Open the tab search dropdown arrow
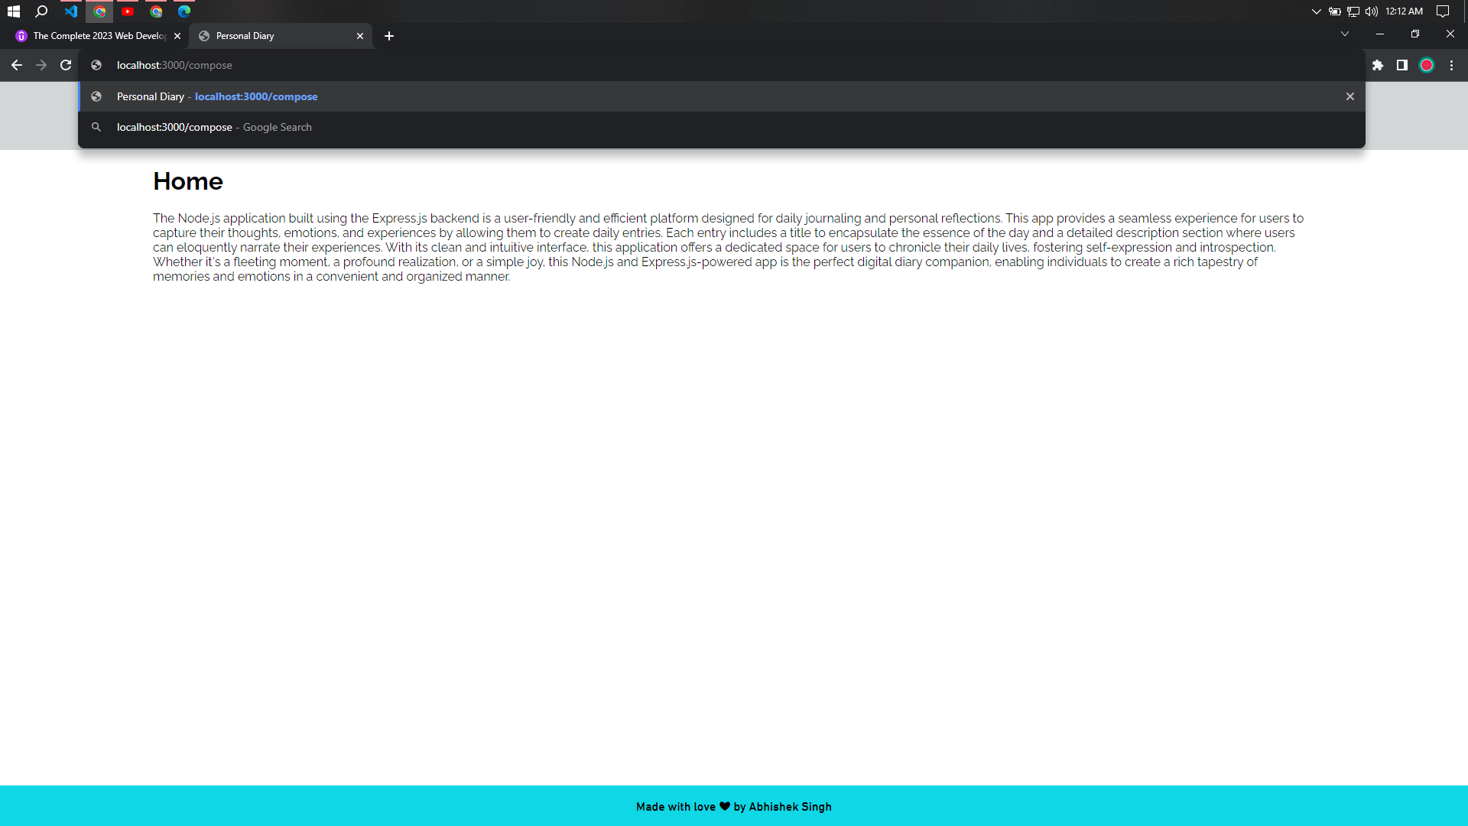 point(1344,34)
